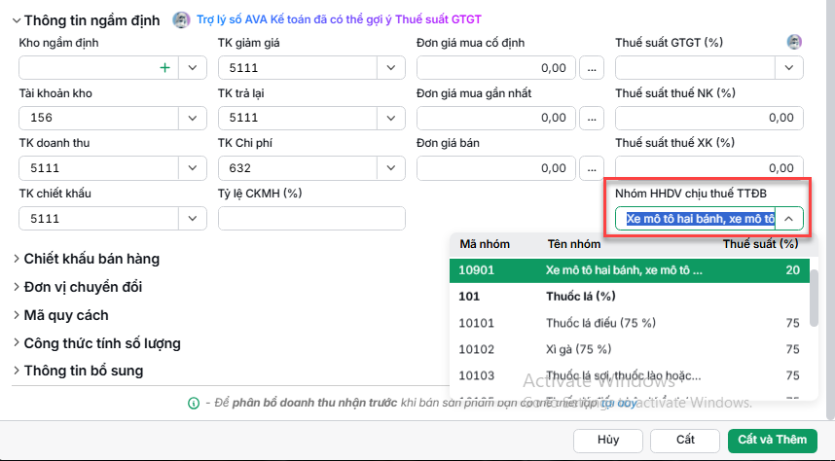This screenshot has height=461, width=835.
Task: Open ellipsis button for Đơn giá mua cố định
Action: point(592,68)
